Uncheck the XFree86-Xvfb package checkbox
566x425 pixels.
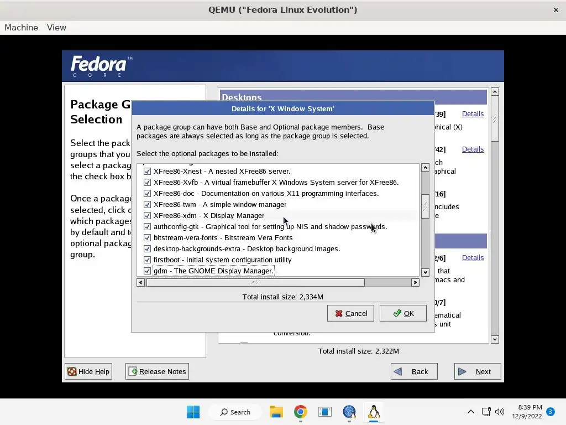click(147, 183)
